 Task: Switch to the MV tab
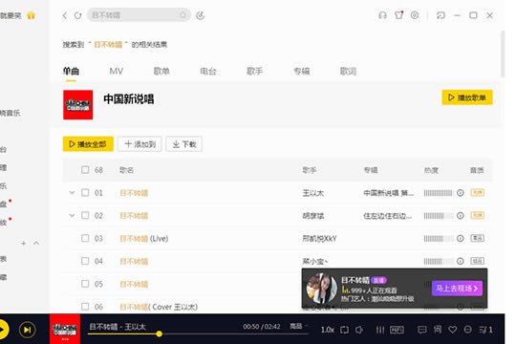coord(117,71)
